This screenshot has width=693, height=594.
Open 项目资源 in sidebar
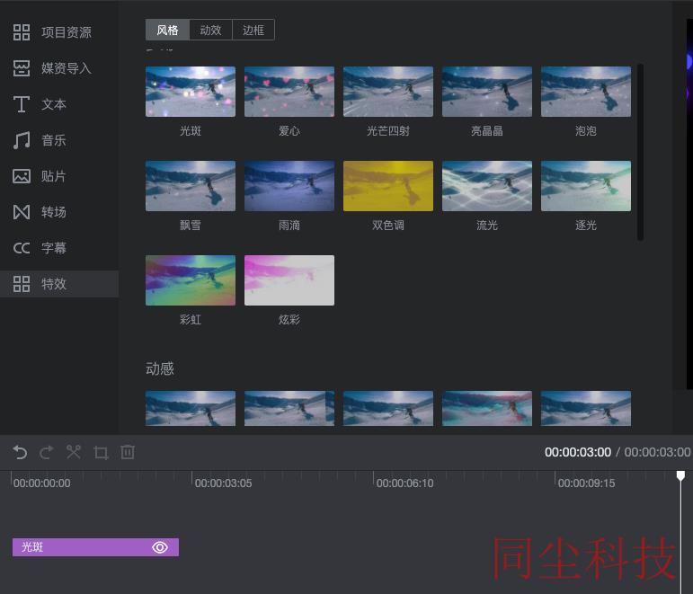59,32
